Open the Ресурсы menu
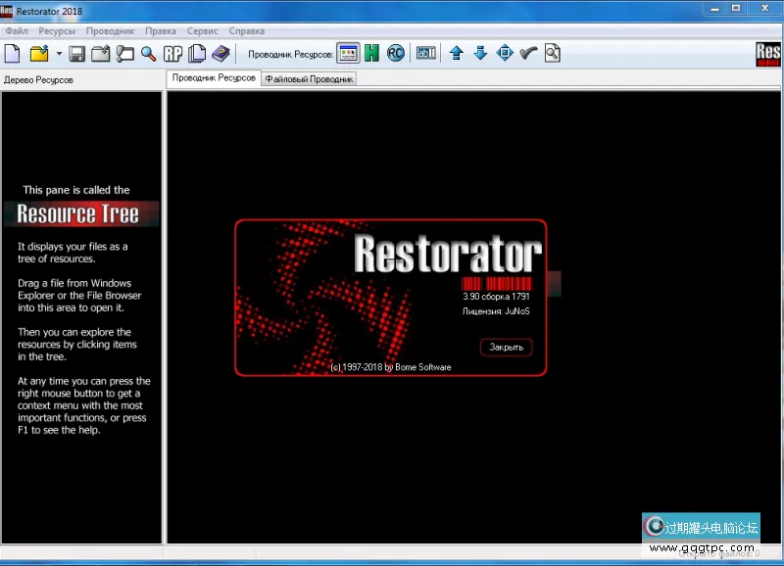Screen dimensions: 784x566 (57, 31)
